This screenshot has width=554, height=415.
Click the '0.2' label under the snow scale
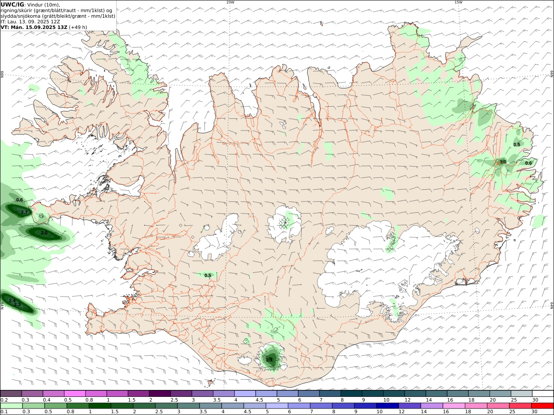pos(4,400)
